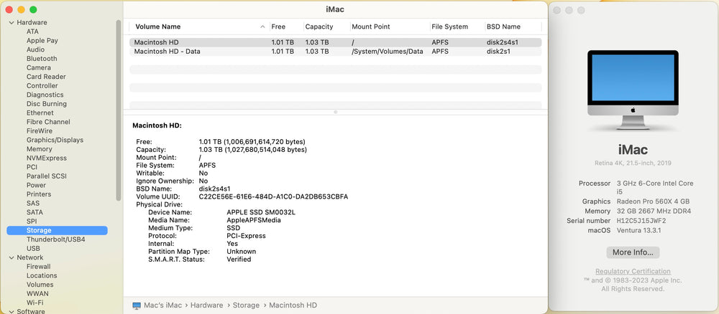Click macOS Ventura 13.3.1 version text
This screenshot has height=314, width=719.
[640, 230]
